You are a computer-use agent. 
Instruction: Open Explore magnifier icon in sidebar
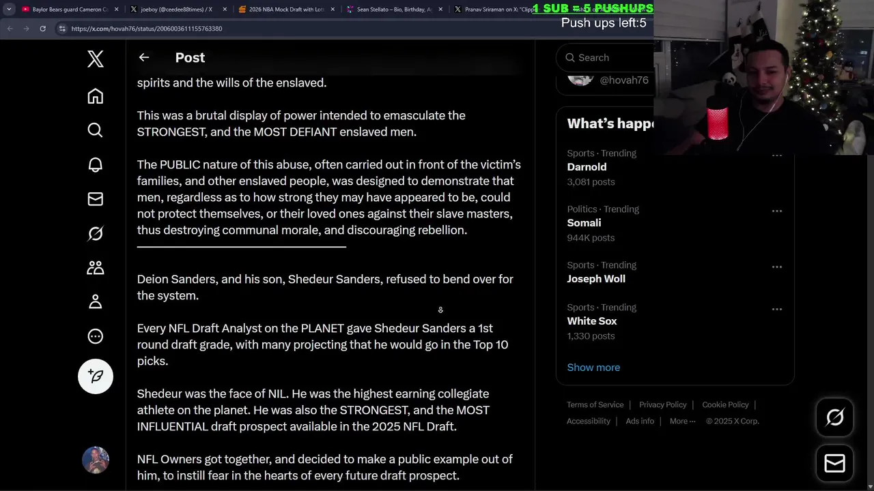pos(96,130)
